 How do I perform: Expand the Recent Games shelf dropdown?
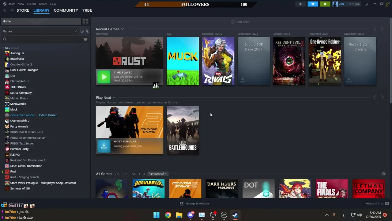click(122, 29)
